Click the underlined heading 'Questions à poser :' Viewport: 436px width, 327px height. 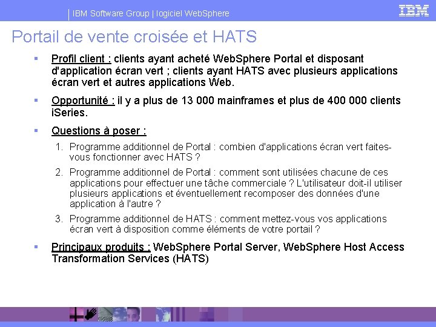99,131
